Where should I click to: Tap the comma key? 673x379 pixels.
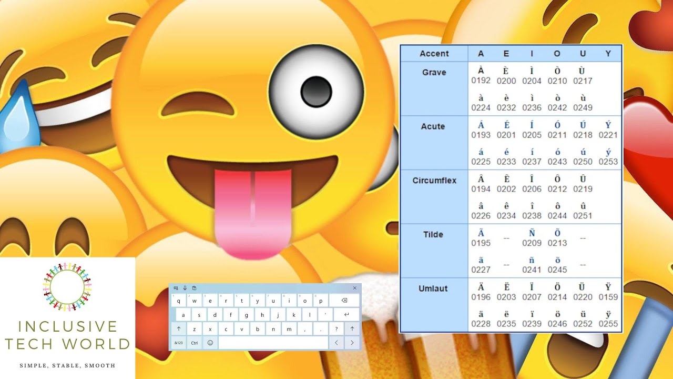[x=305, y=328]
